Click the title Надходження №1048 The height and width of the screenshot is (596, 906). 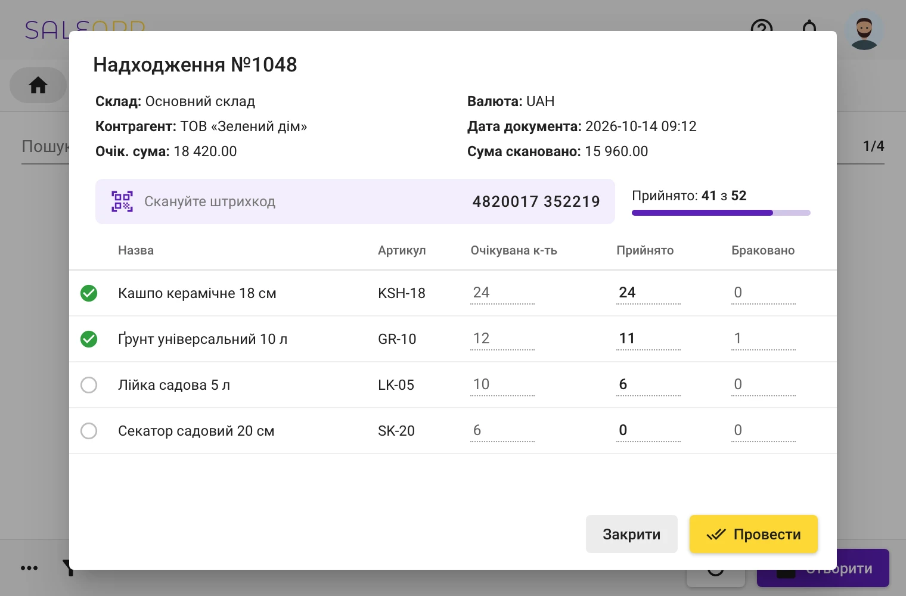195,64
